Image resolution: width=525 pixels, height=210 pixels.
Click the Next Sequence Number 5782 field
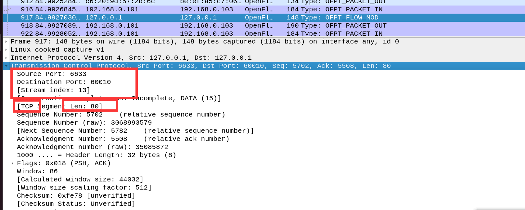72,131
